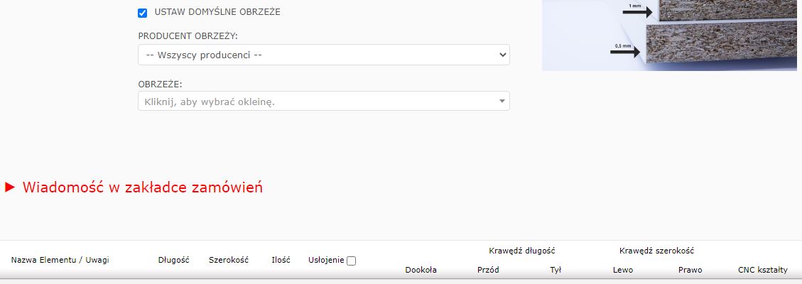
Task: Click the Lewo column under Krawędź szerokość
Action: [x=623, y=270]
